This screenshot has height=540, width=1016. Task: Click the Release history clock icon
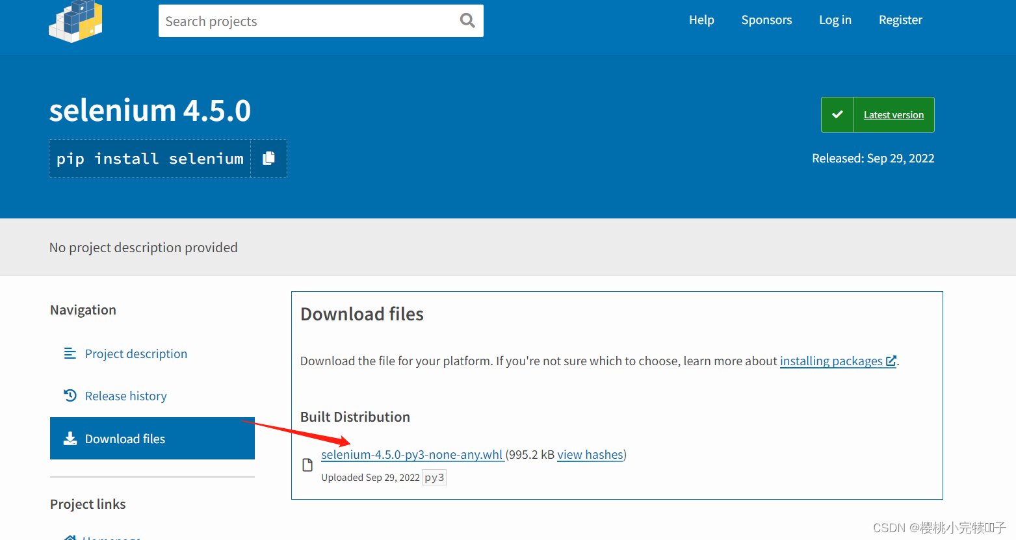[x=70, y=395]
